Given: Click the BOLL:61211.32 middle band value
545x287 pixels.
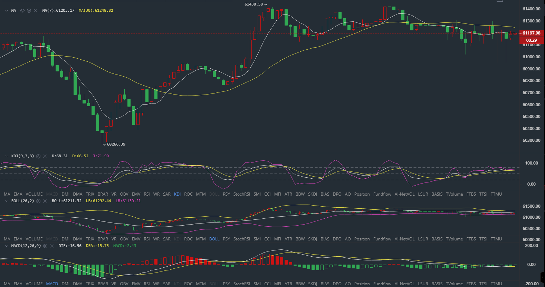Looking at the screenshot, I should point(67,201).
